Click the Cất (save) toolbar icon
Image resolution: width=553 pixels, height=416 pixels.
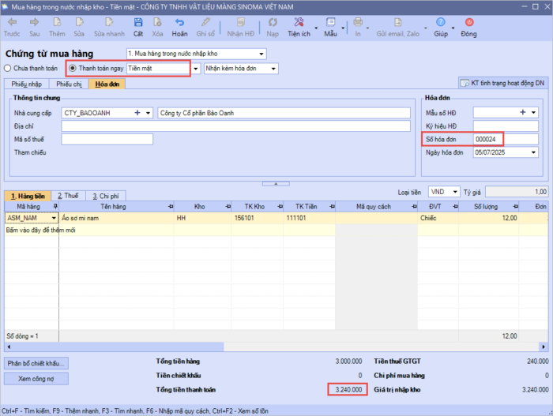(x=138, y=24)
